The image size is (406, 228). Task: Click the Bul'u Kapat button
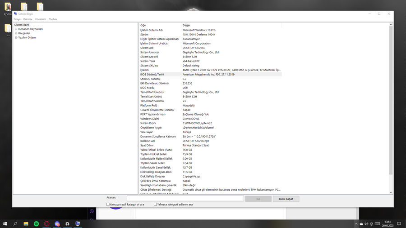286,199
